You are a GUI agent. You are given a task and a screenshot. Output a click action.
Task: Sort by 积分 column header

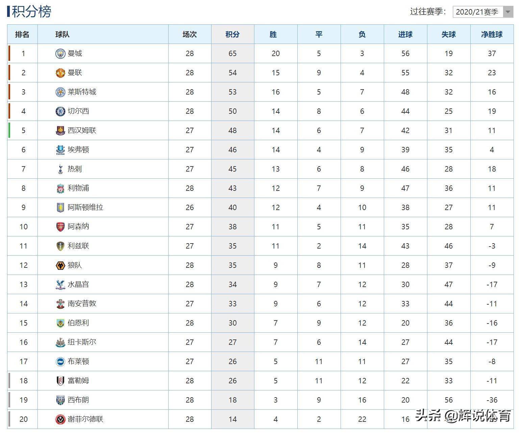[232, 34]
